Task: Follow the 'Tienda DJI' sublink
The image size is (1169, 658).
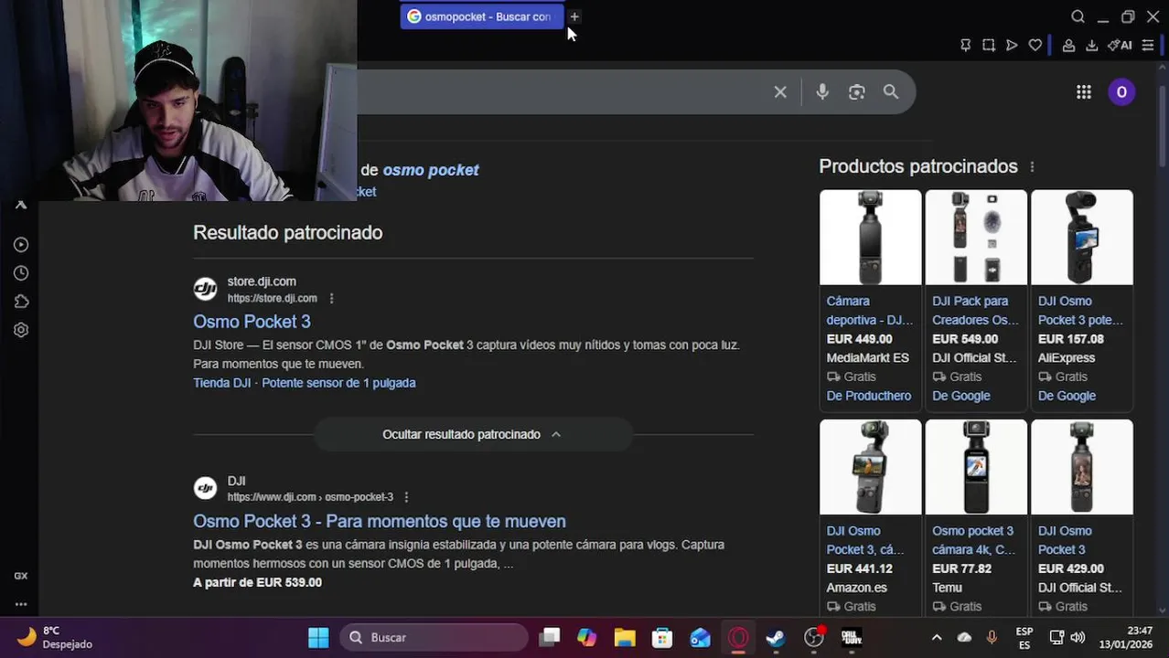Action: (221, 383)
